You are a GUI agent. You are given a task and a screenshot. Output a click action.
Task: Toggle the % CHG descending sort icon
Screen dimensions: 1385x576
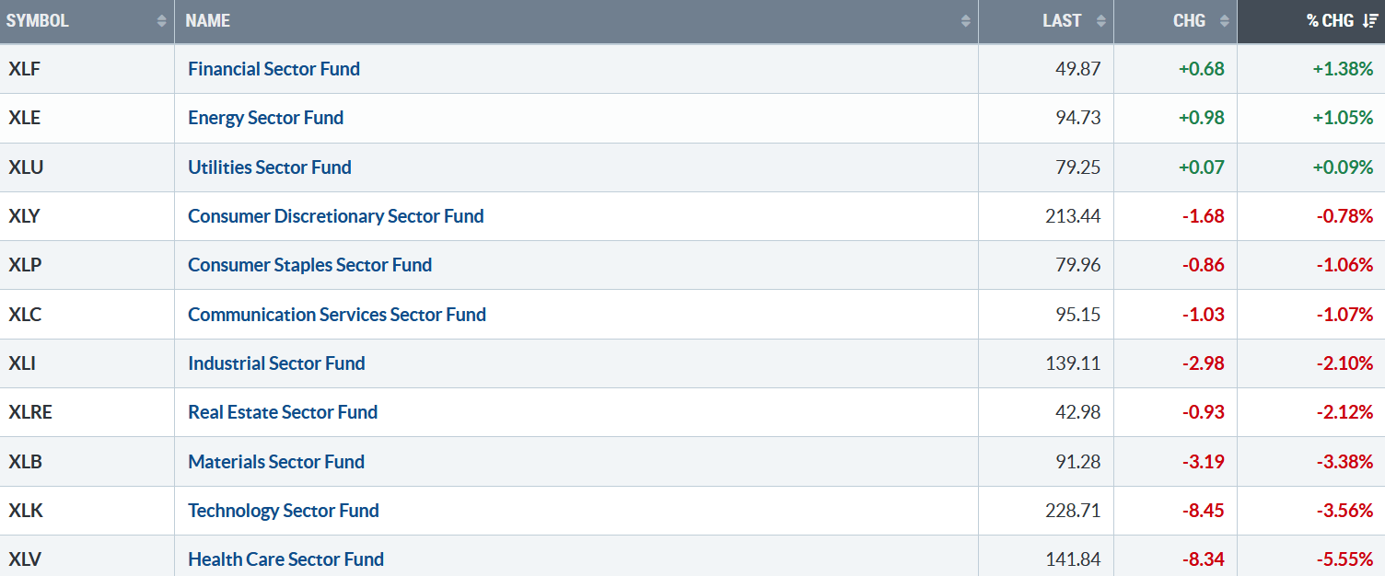tap(1370, 21)
